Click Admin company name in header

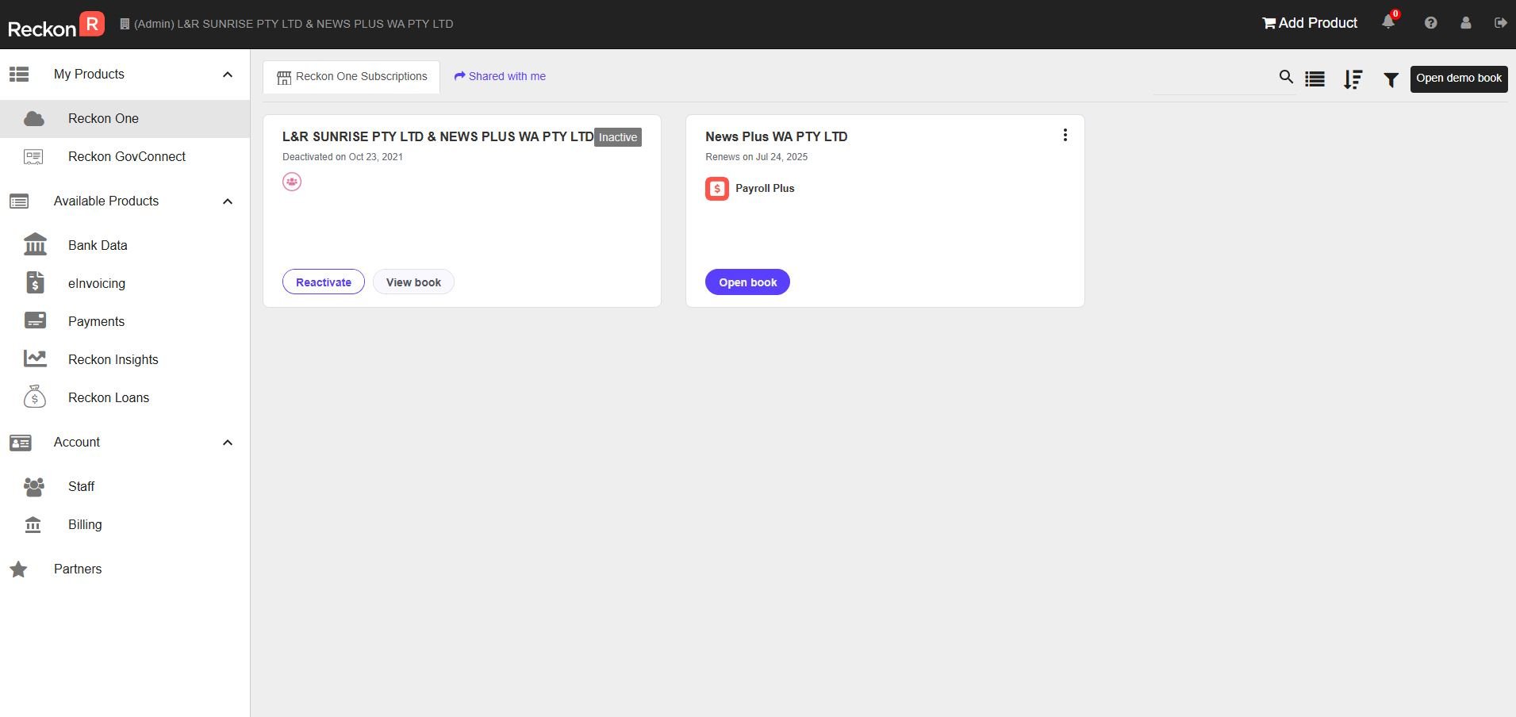(x=286, y=24)
